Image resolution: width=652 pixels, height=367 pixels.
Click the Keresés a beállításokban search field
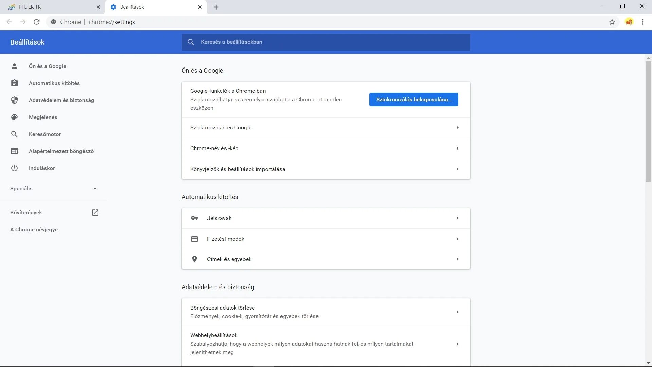click(x=326, y=42)
